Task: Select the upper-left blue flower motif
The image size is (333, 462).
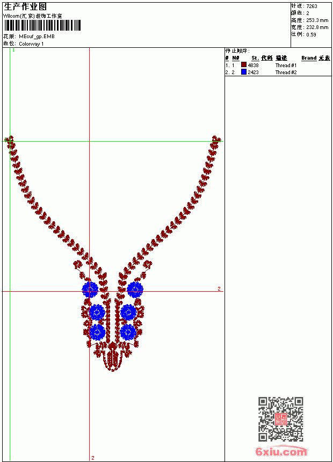Action: click(90, 290)
